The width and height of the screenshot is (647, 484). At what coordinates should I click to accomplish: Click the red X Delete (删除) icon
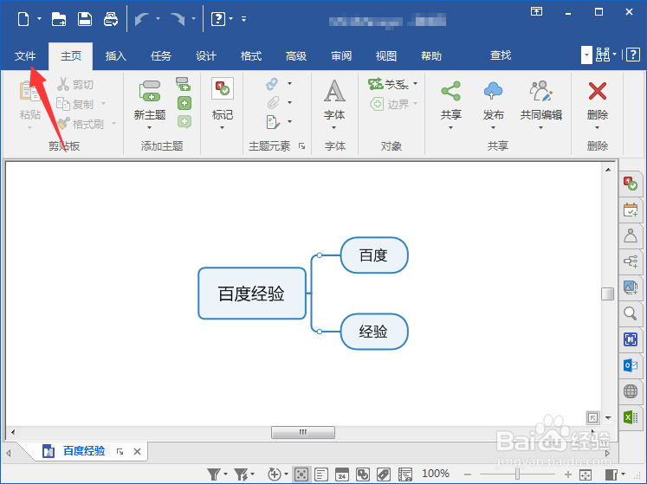tap(597, 91)
